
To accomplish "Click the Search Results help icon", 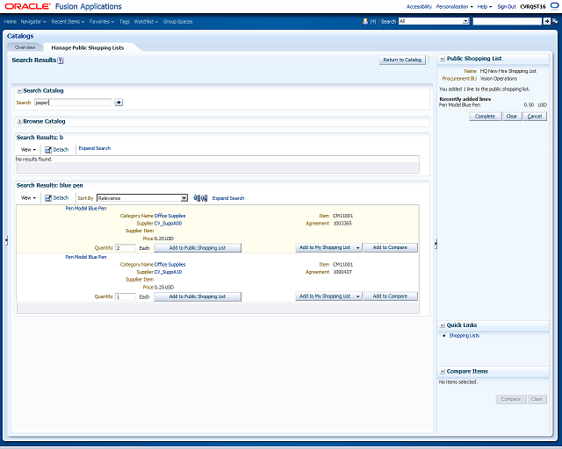I will [x=61, y=61].
